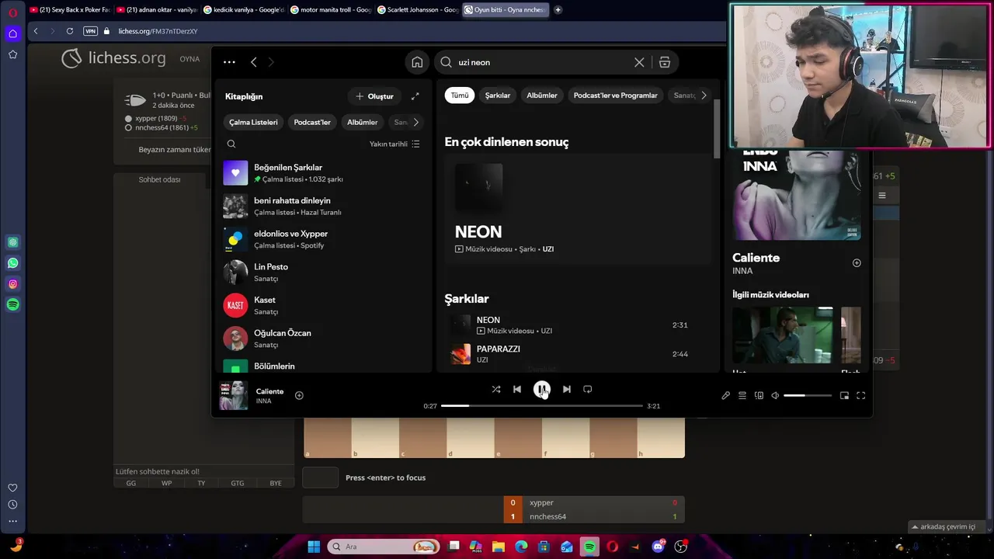Open the related music video thumbnail
The width and height of the screenshot is (994, 559).
783,335
